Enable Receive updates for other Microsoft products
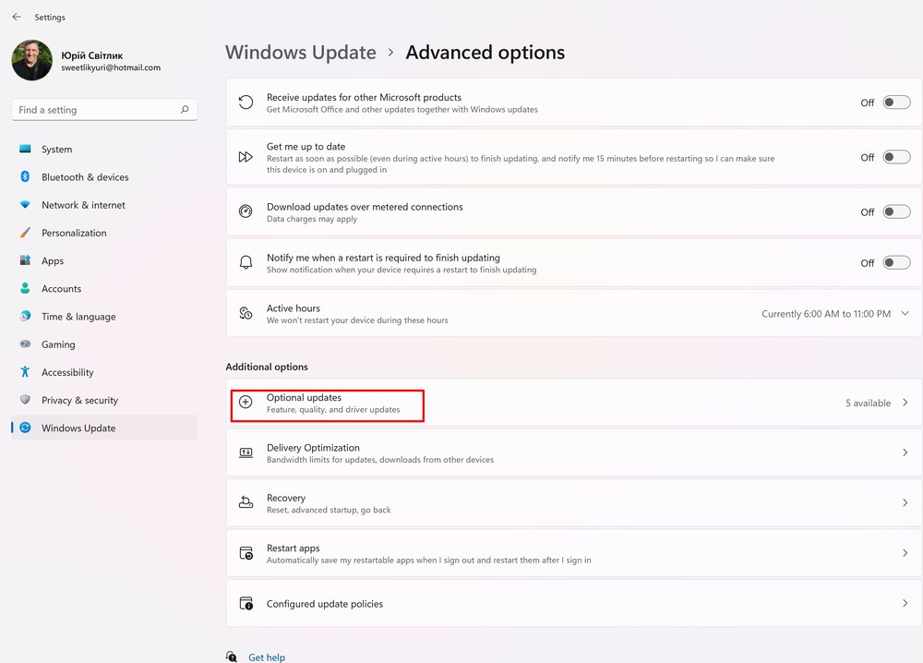Screen dimensions: 923x663 (x=896, y=102)
